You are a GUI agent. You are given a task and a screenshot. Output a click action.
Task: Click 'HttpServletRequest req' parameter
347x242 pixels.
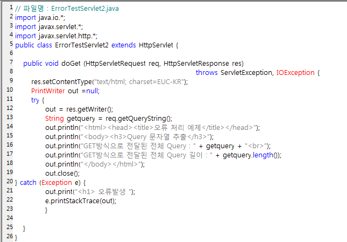point(122,64)
